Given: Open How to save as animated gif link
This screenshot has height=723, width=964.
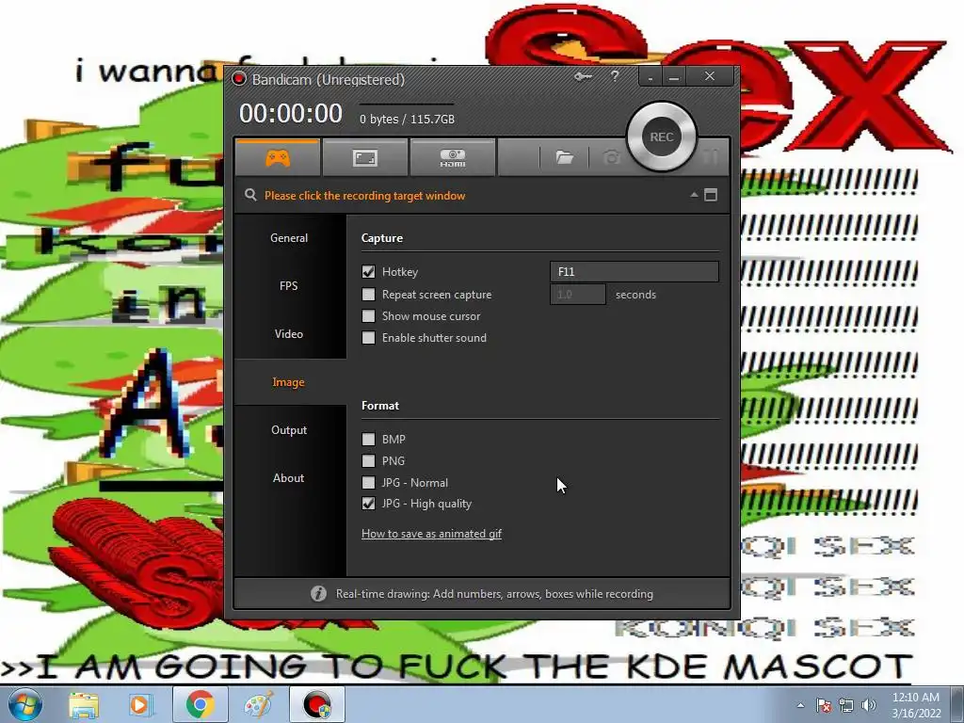Looking at the screenshot, I should (x=431, y=534).
